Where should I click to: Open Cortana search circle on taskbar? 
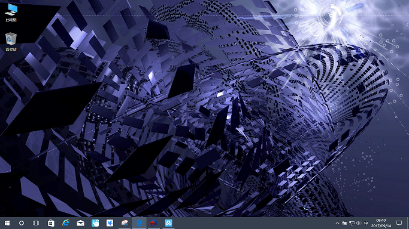pos(22,223)
